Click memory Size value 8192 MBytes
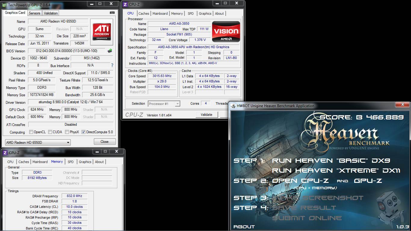This screenshot has height=231, width=411. pos(38,178)
